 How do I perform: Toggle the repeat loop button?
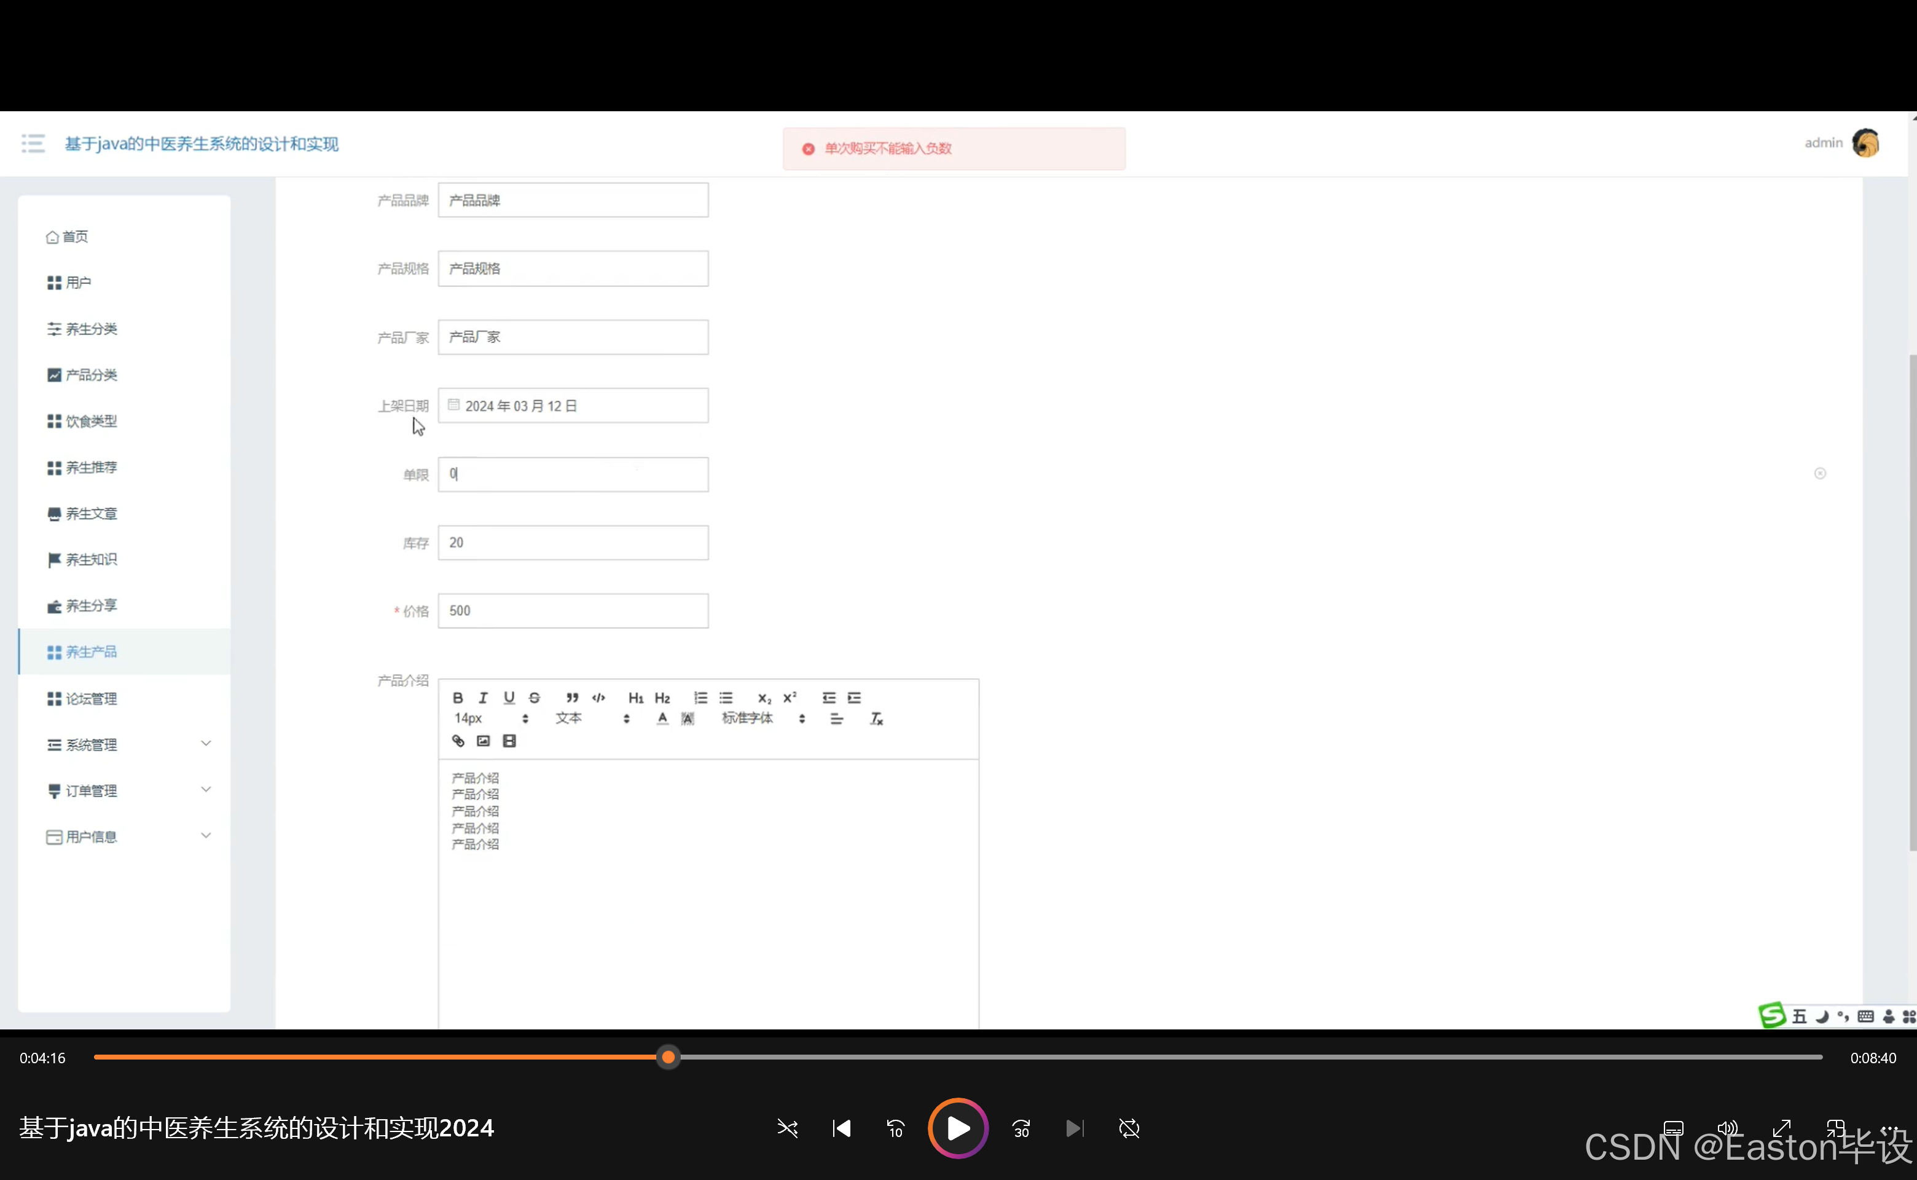[x=1129, y=1128]
